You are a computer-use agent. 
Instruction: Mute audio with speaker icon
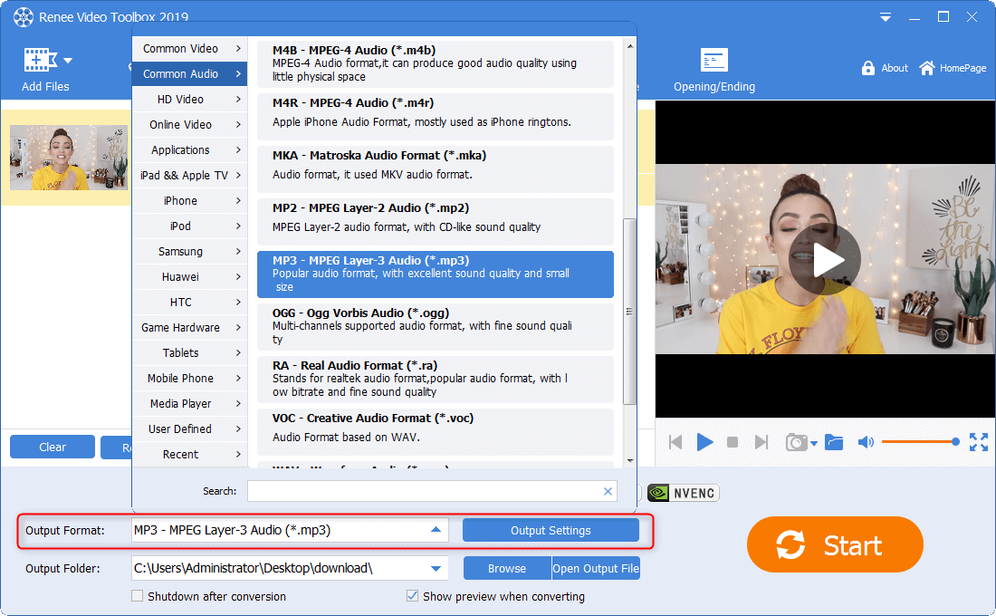coord(866,442)
